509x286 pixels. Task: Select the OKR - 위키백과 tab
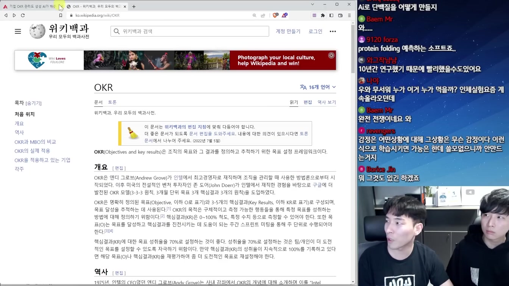click(x=96, y=6)
